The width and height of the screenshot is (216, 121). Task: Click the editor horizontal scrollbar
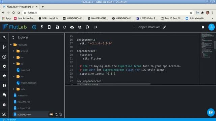pyautogui.click(x=114, y=84)
